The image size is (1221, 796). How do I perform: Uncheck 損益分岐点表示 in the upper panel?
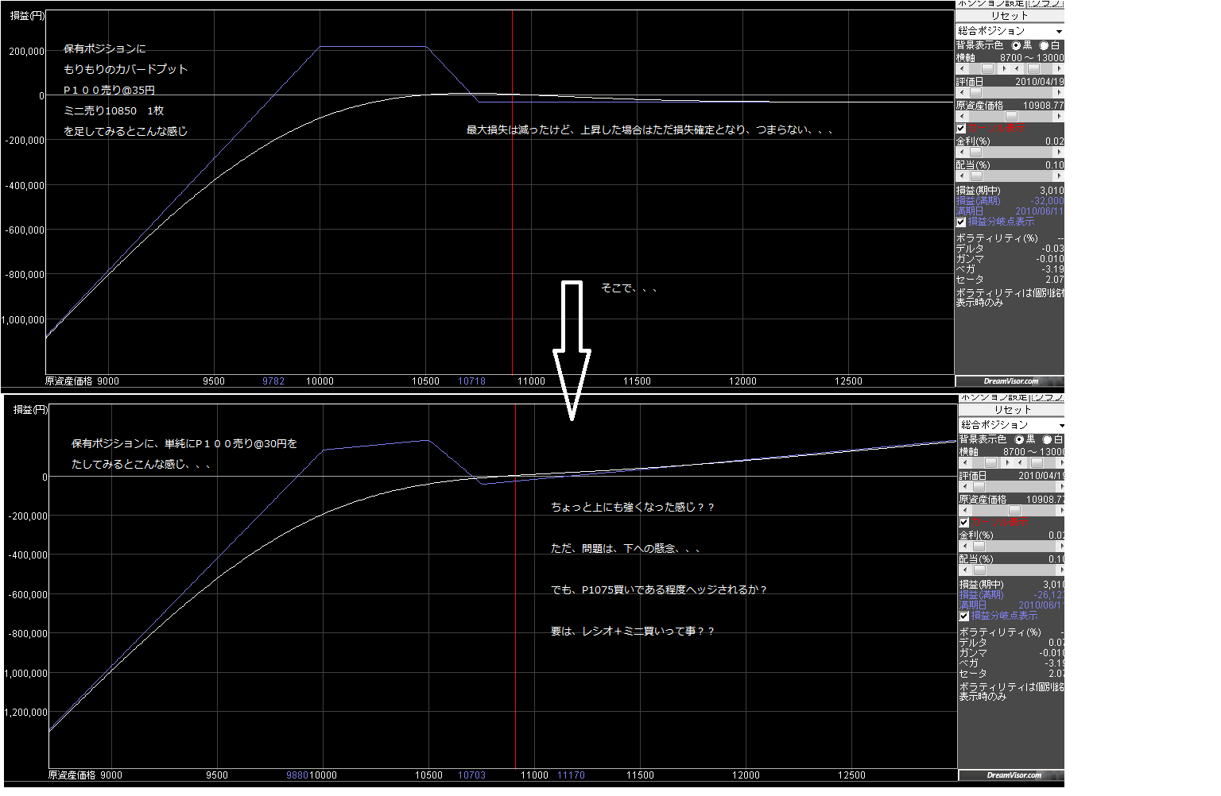point(961,222)
